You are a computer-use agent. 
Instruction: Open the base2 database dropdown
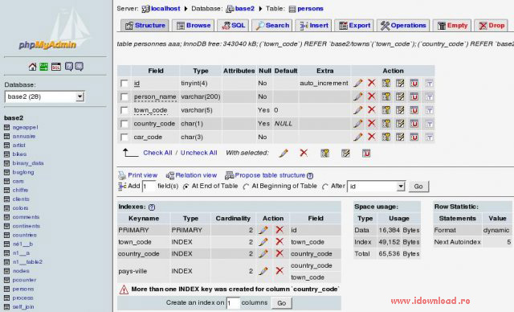click(45, 96)
